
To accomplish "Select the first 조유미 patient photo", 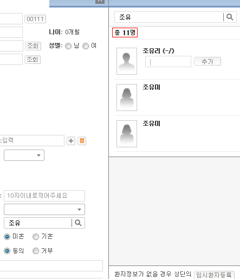I will pyautogui.click(x=127, y=98).
